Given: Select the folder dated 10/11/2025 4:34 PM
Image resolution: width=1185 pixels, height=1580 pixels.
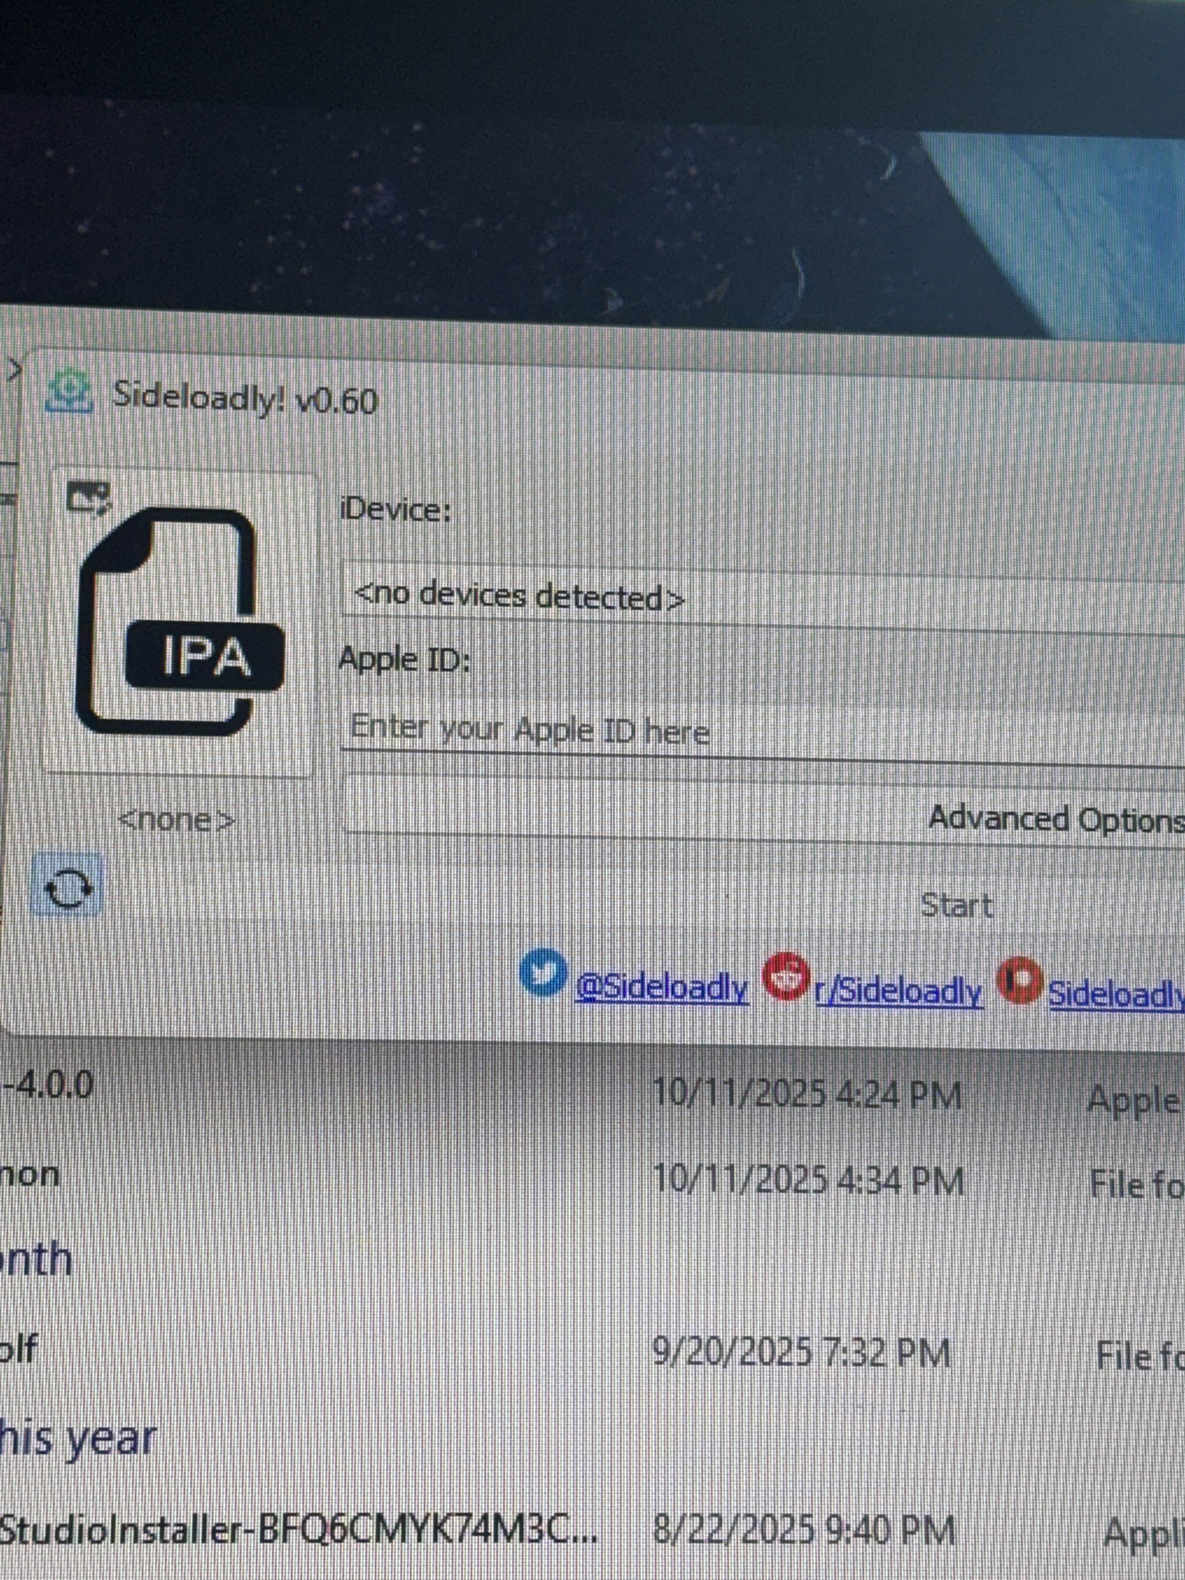Looking at the screenshot, I should click(x=30, y=1174).
